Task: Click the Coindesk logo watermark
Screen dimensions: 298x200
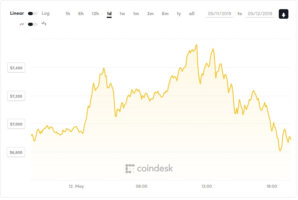Action: tap(149, 169)
